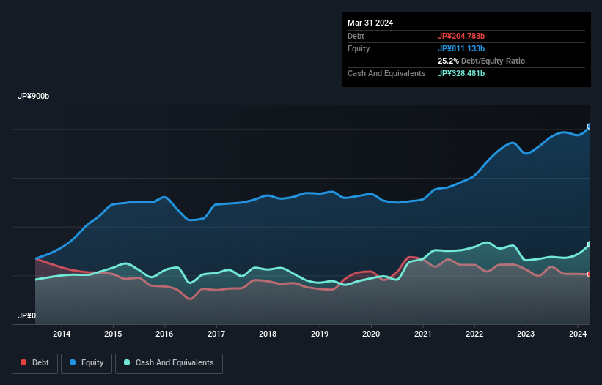Click the 2024 x-axis label
Screen dimensions: 602x385
pos(578,334)
